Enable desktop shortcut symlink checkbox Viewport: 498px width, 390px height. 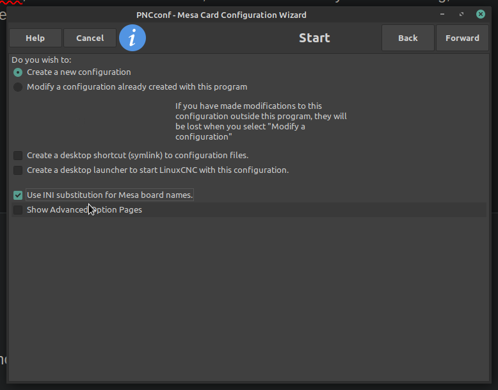pos(18,156)
